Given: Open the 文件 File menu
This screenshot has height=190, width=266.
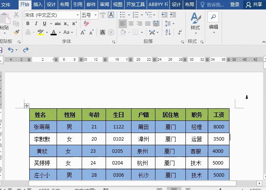Looking at the screenshot, I should point(6,5).
